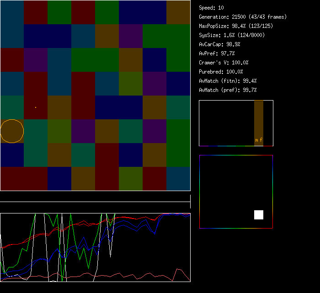This screenshot has width=320, height=293.
Task: Select the brown bar in the histogram panel
Action: tap(259, 119)
